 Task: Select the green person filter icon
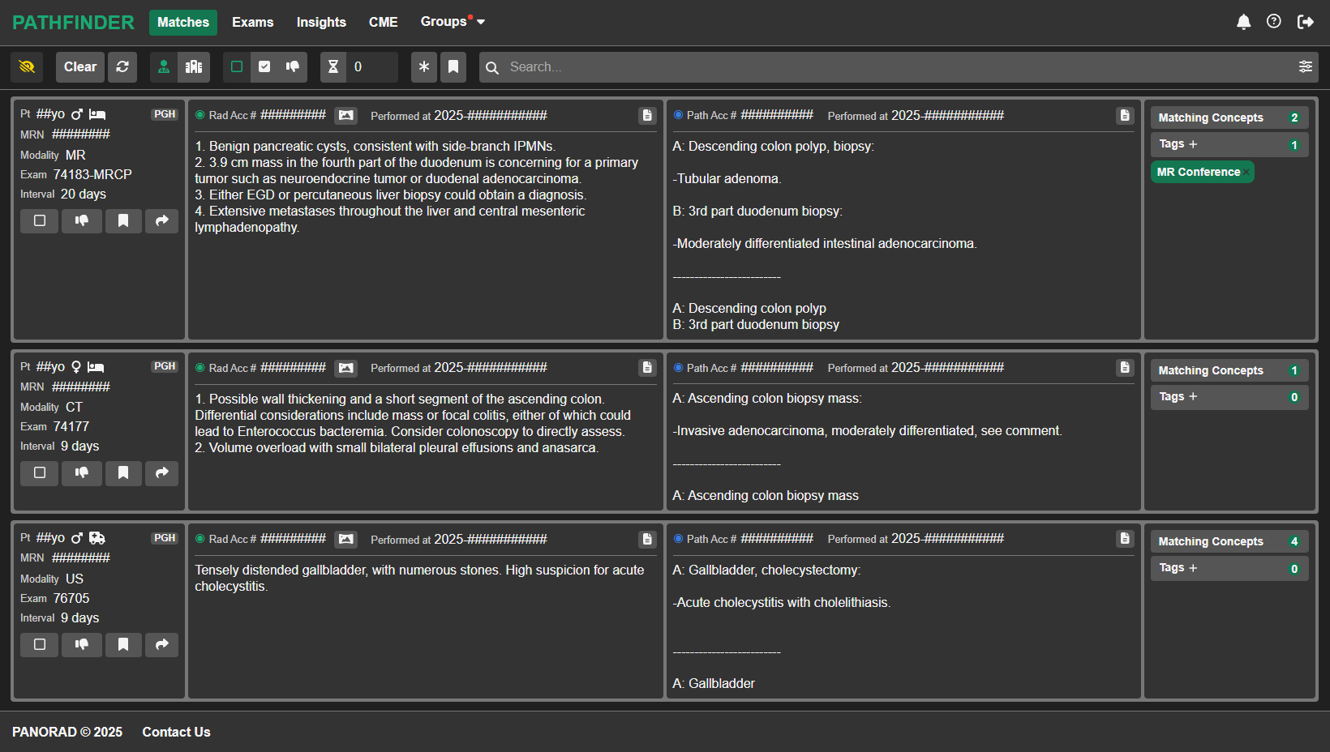[x=164, y=67]
